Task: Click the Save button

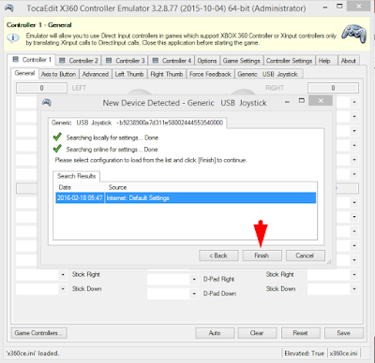Action: 344,333
